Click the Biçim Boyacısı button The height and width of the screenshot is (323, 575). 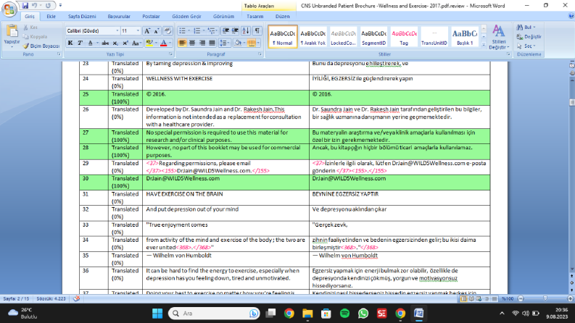coord(41,46)
